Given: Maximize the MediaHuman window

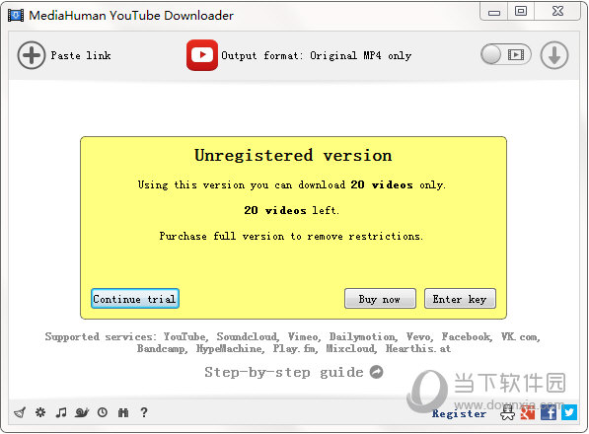Looking at the screenshot, I should point(521,11).
